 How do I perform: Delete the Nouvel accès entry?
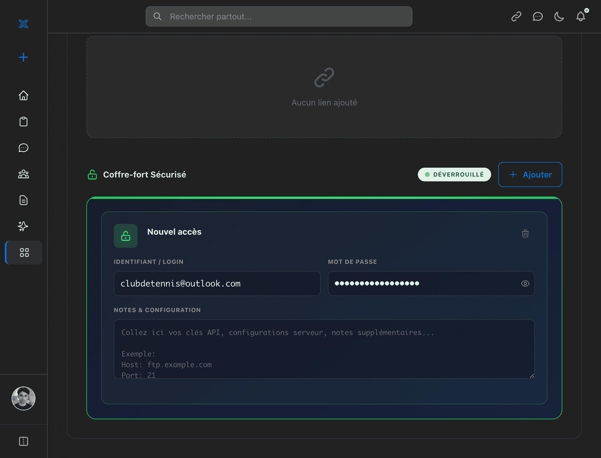point(525,233)
